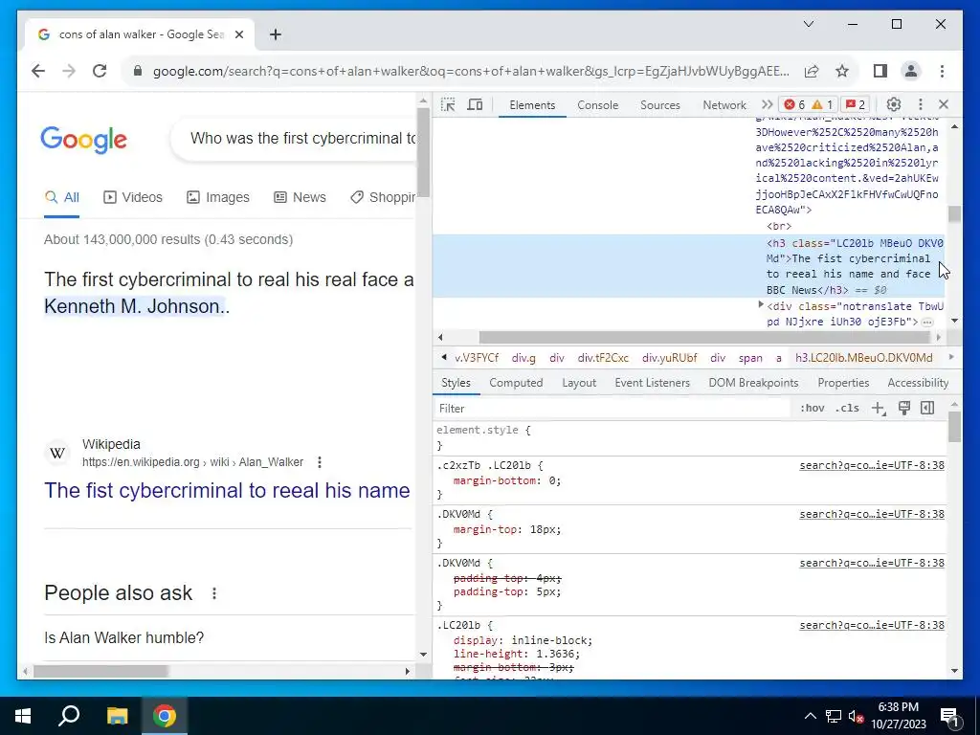Expand the div notranslate node

761,305
